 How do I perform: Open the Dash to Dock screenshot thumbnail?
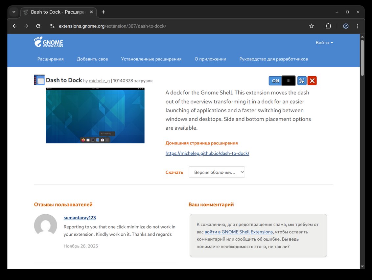coord(95,115)
